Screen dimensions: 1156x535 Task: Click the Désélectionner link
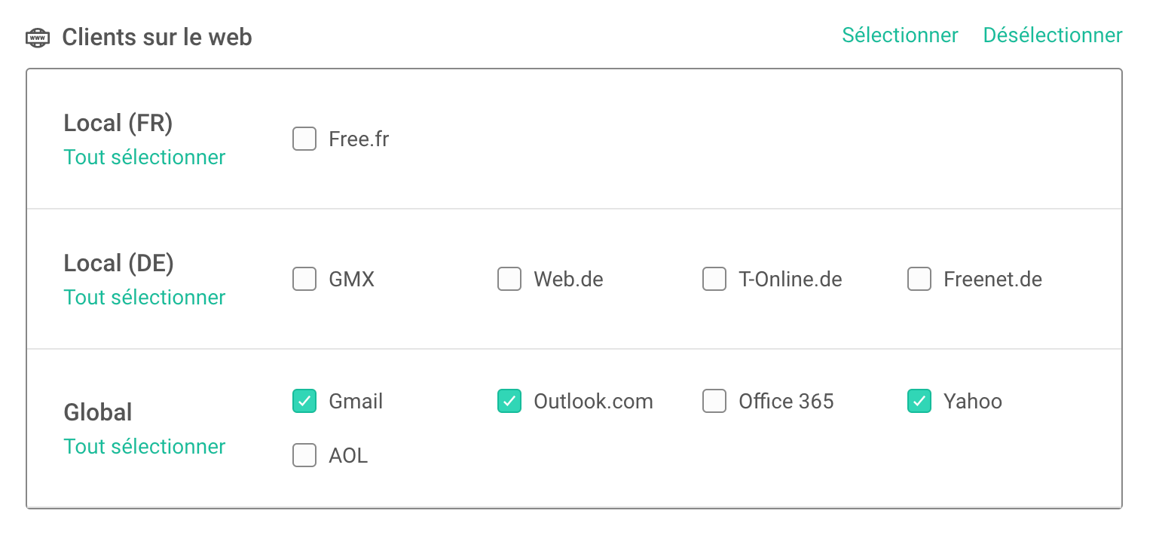(1053, 35)
